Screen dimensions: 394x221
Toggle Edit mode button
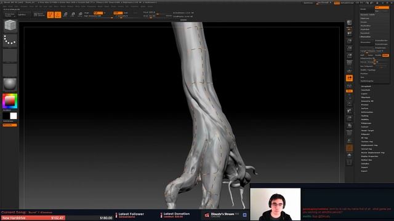50,15
